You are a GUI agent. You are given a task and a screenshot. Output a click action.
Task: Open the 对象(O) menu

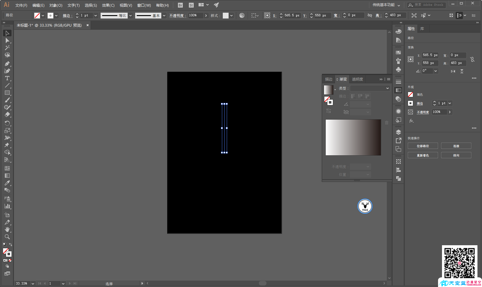click(x=56, y=5)
